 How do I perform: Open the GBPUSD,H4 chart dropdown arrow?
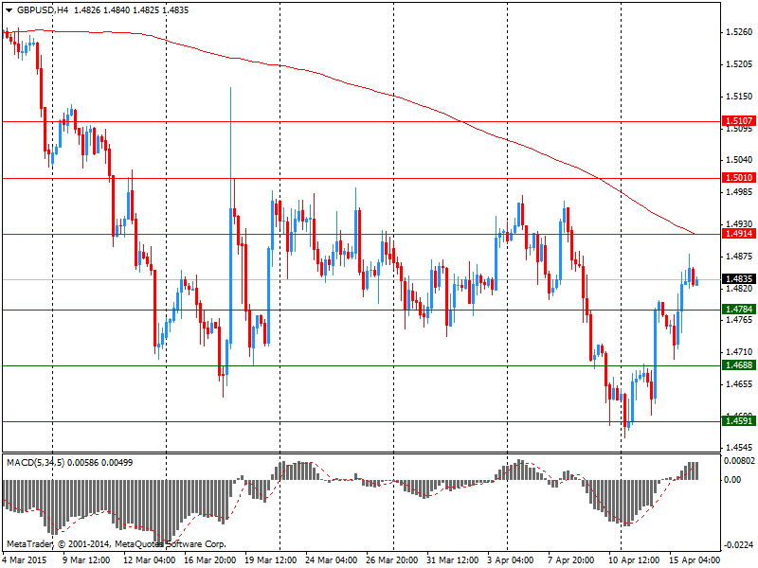[x=9, y=10]
